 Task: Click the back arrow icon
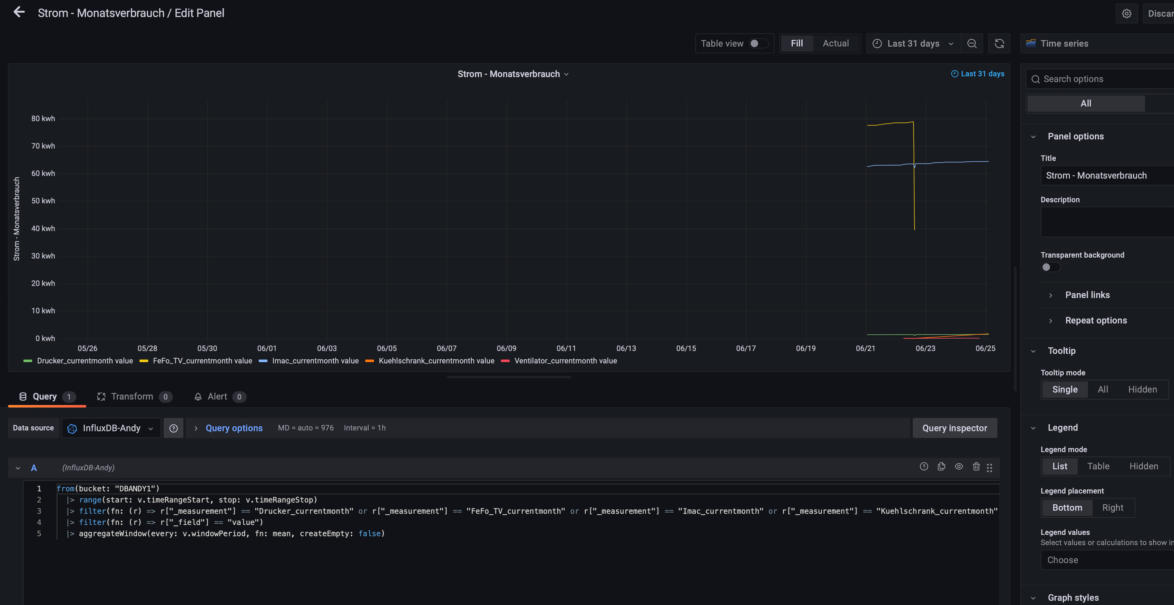19,12
